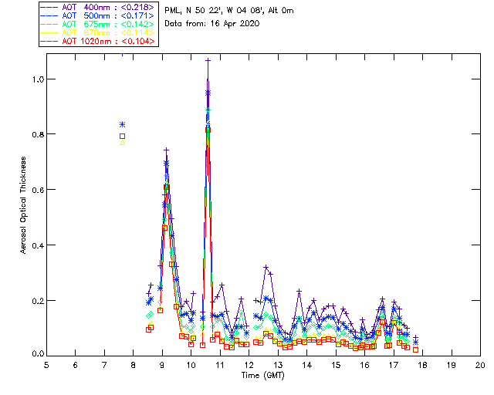The image size is (494, 395).
Task: Click the isolated blue asterisk marker near 7.6 GMT
Action: pos(123,124)
